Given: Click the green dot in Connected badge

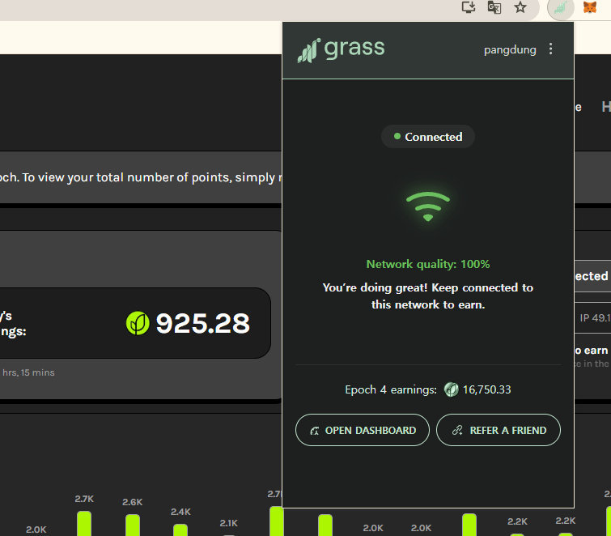Looking at the screenshot, I should click(397, 136).
